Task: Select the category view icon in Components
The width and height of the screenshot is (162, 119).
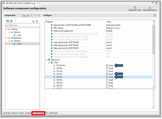Action: tap(8, 21)
